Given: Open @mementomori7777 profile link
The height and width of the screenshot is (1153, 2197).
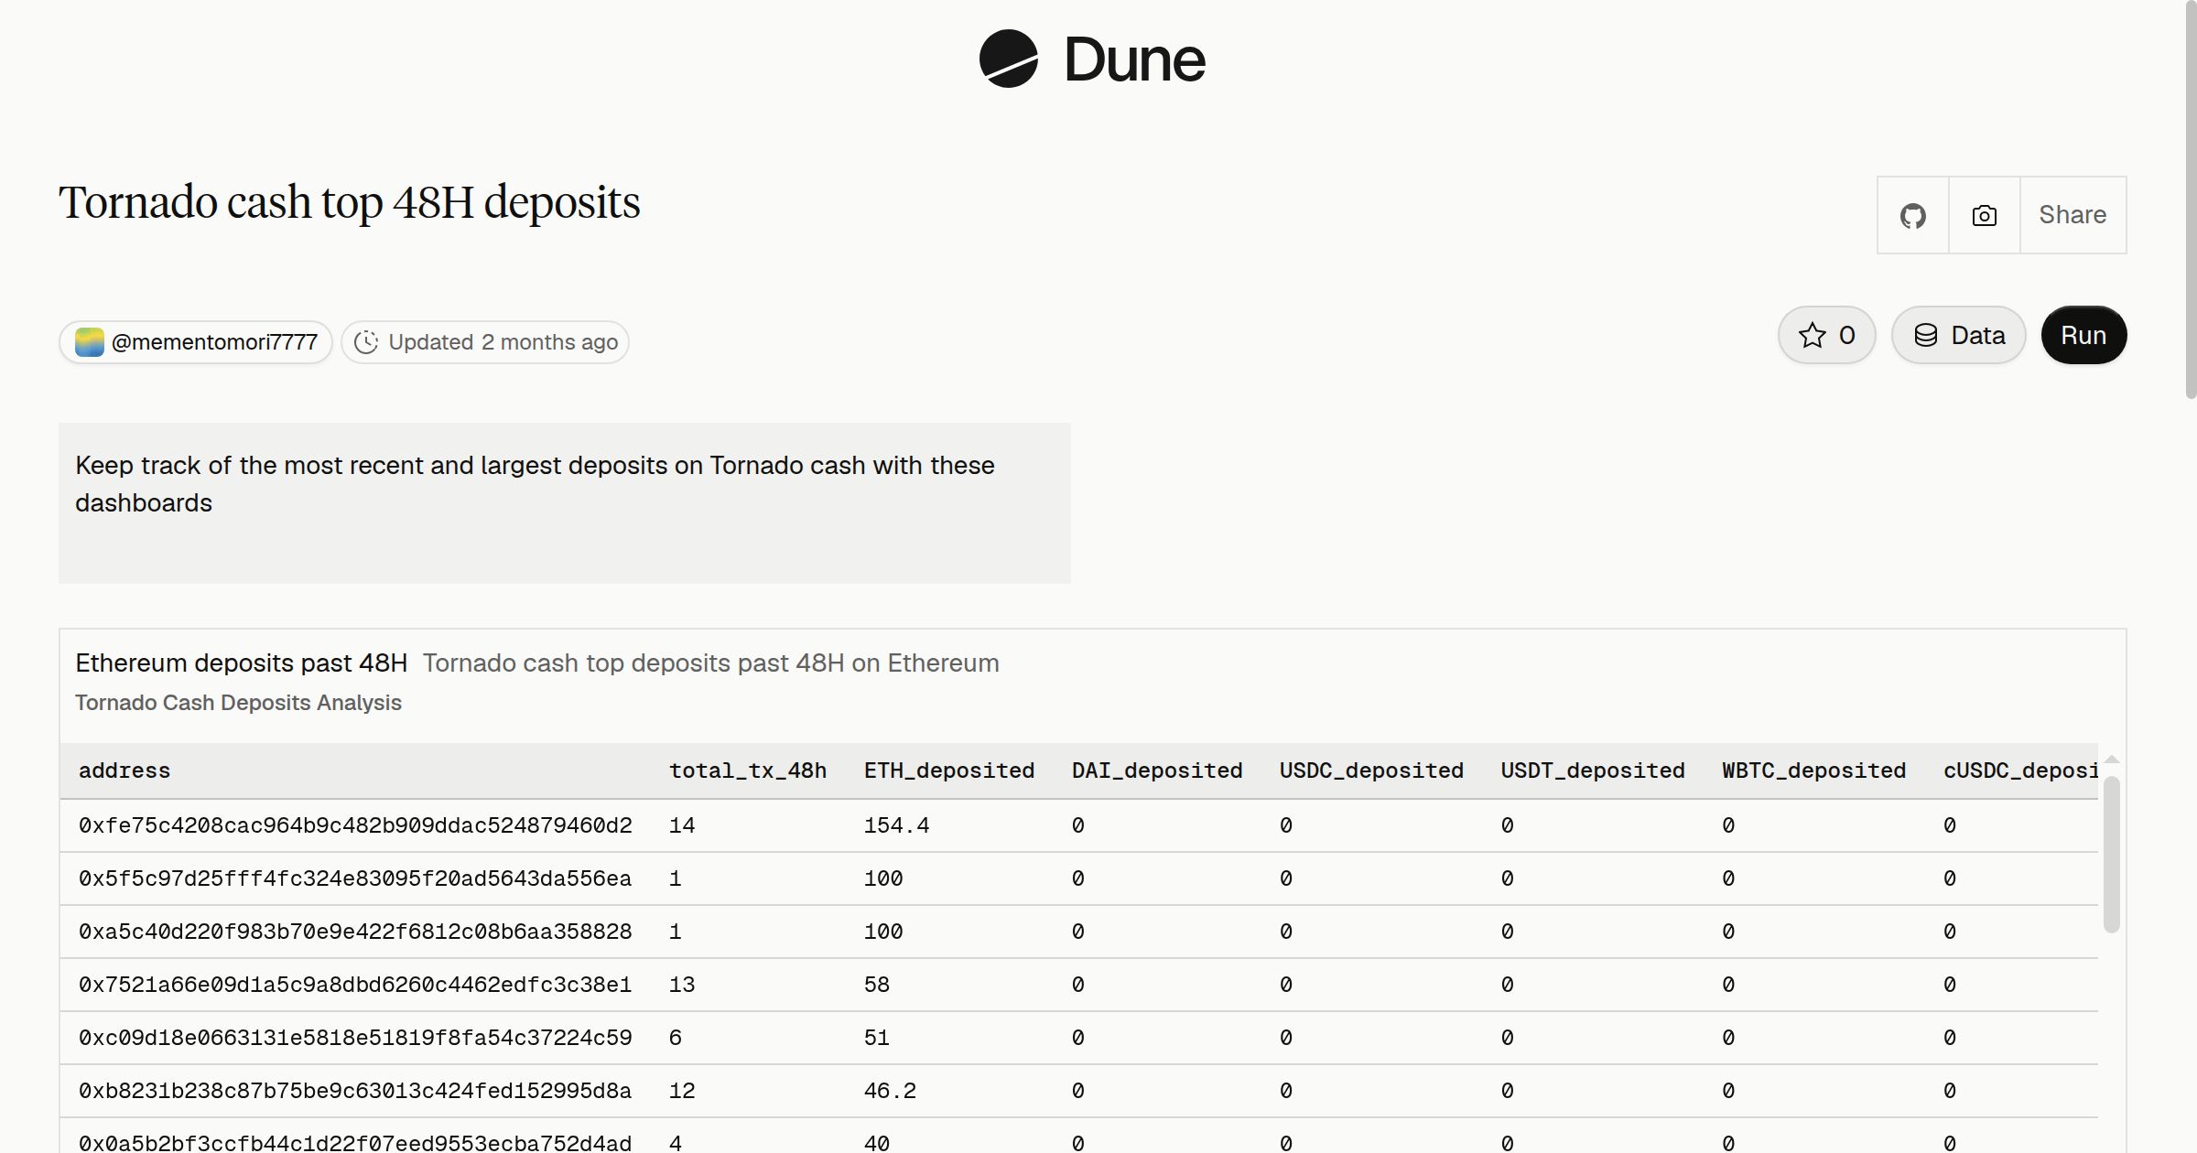Looking at the screenshot, I should click(x=196, y=342).
